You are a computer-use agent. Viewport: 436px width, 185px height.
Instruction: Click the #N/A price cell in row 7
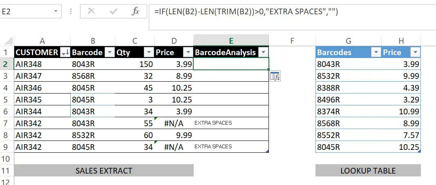pyautogui.click(x=174, y=123)
